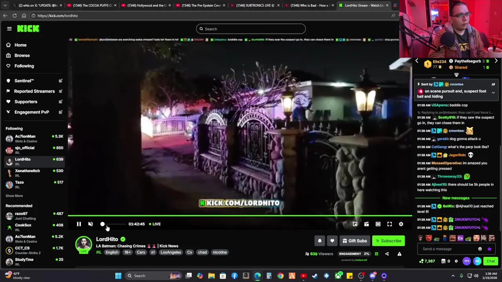Click the Subscribe button
Image resolution: width=502 pixels, height=282 pixels.
coord(388,241)
